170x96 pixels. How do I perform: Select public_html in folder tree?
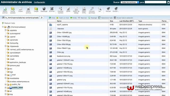coord(17,88)
